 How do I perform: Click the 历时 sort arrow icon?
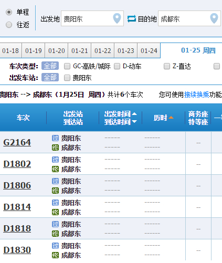tap(171, 118)
